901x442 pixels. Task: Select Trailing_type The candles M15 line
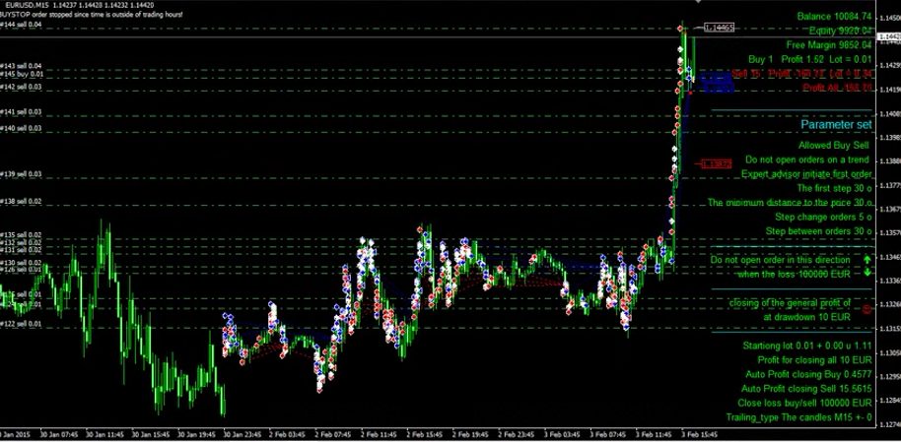coord(798,417)
